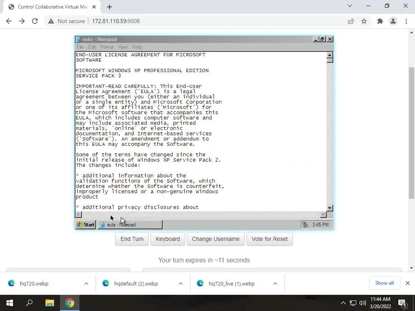Image resolution: width=415 pixels, height=311 pixels.
Task: Share this page via address bar icon
Action: tap(351, 21)
